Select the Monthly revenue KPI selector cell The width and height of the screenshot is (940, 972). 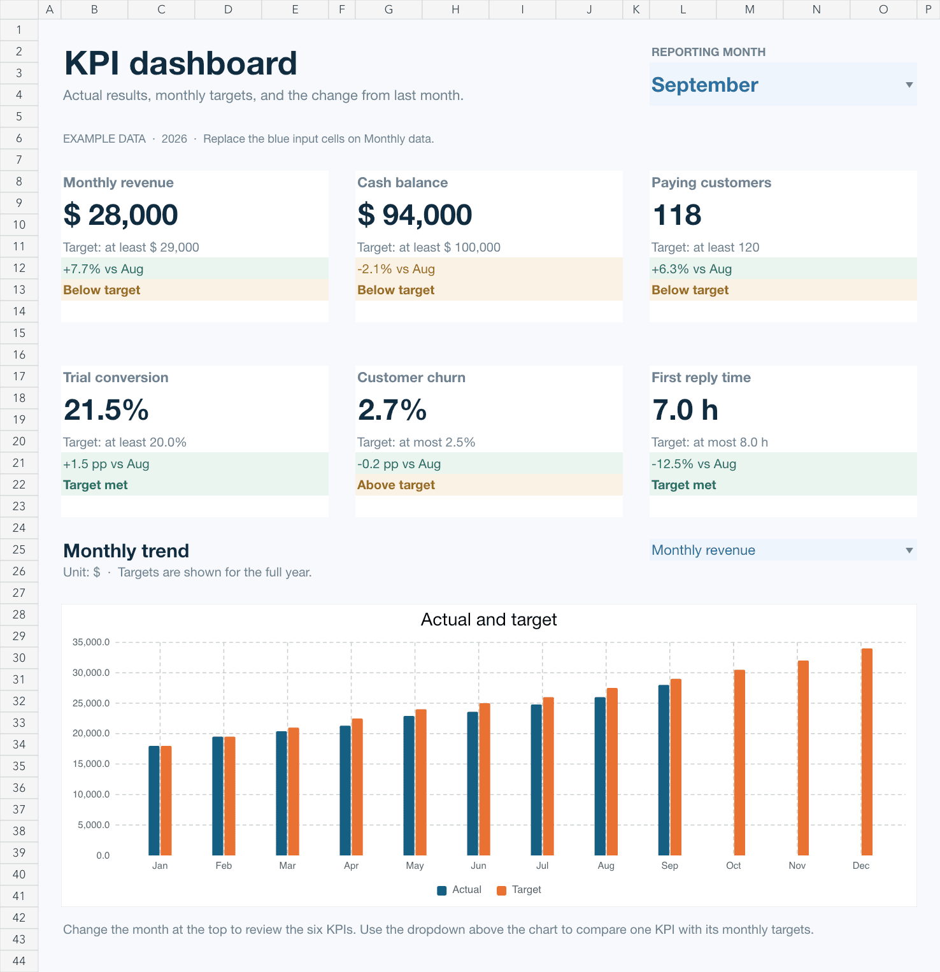pos(783,550)
